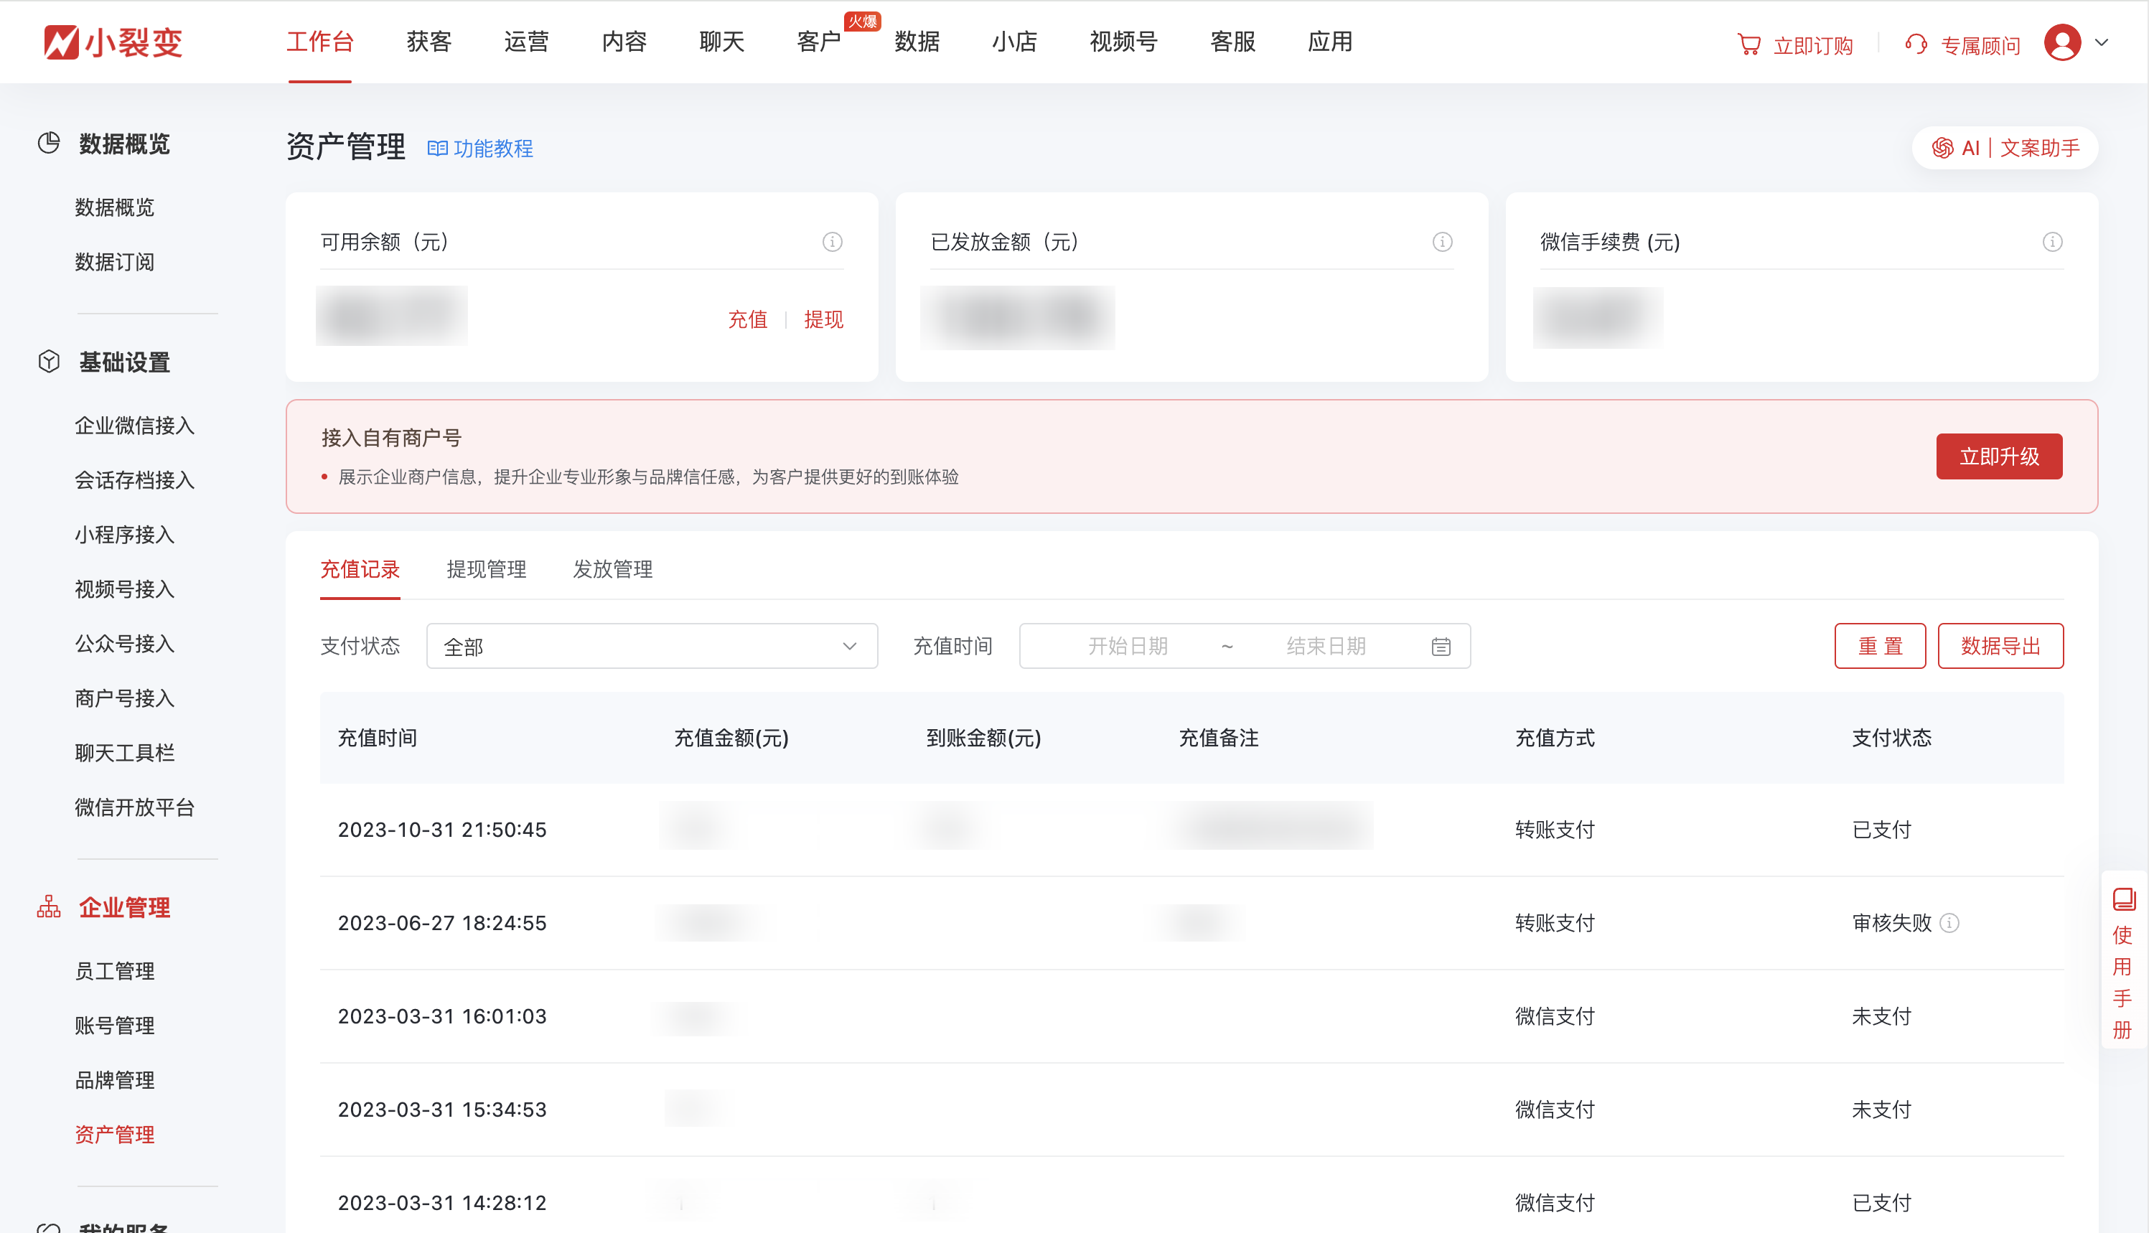Click the 充值 link
This screenshot has width=2149, height=1233.
[748, 320]
